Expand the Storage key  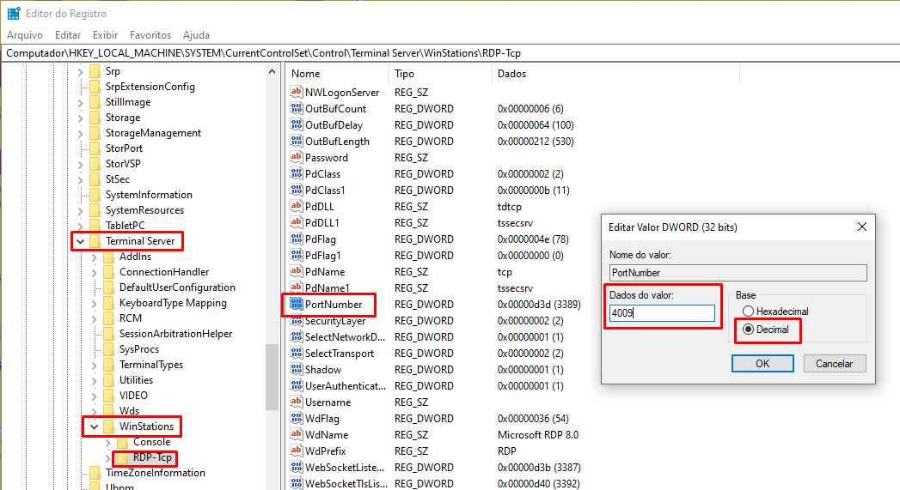[x=80, y=118]
